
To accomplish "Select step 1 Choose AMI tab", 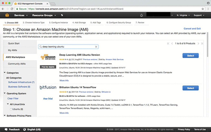I will pos(11,23).
